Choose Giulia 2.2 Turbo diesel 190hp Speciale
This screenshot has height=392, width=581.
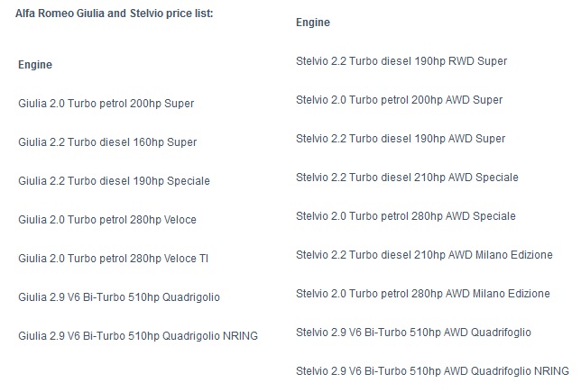click(114, 181)
